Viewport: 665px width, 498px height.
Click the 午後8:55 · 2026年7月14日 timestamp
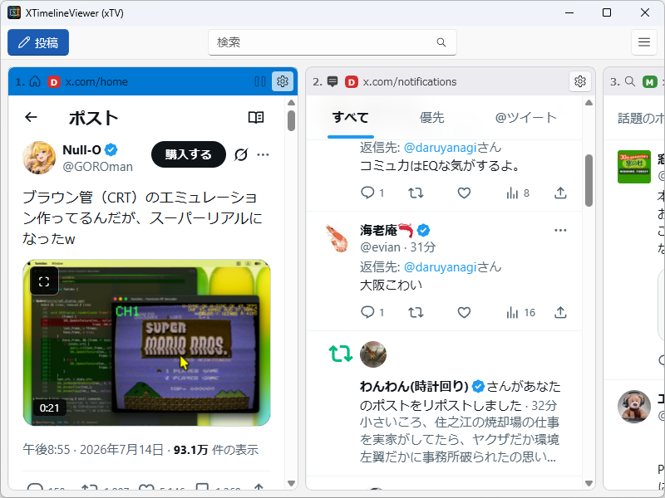(x=93, y=450)
